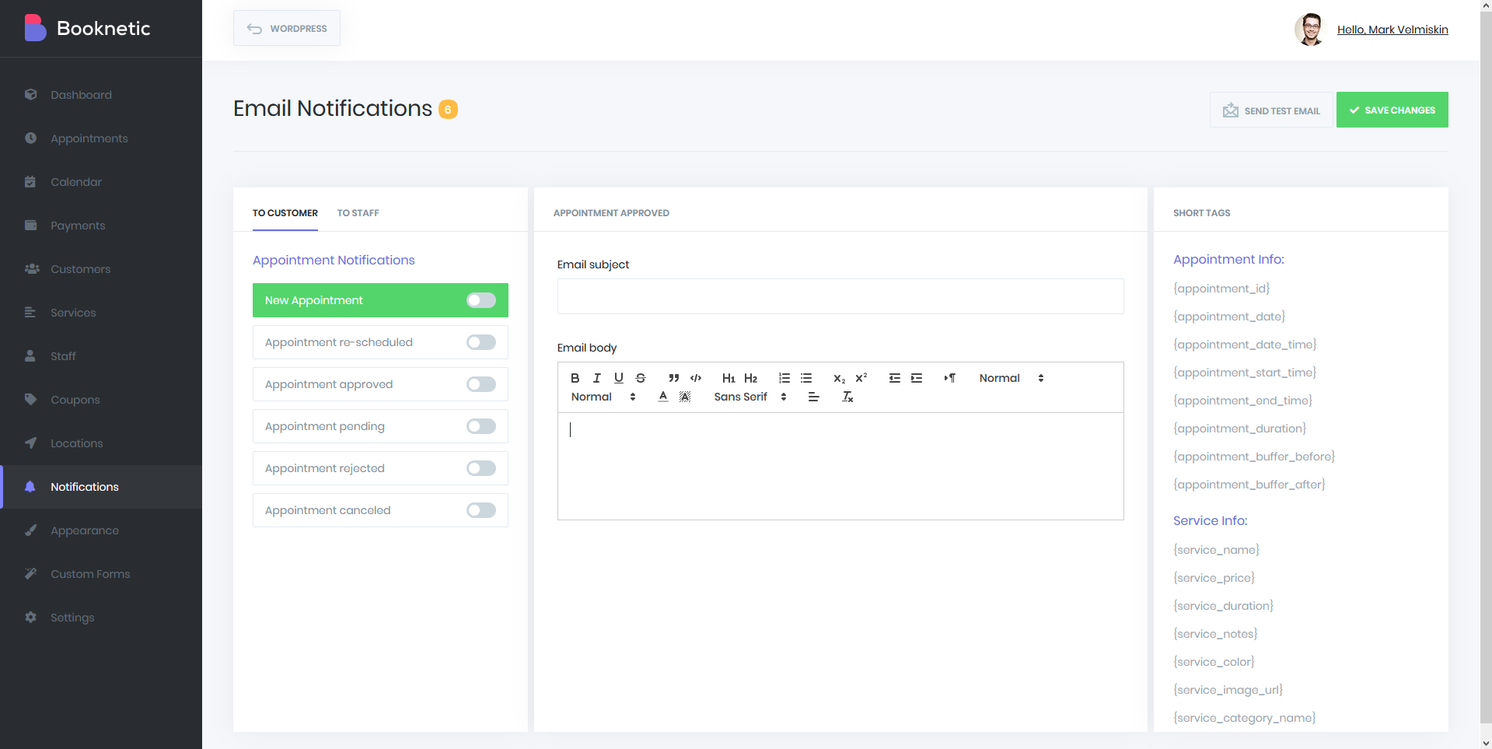The height and width of the screenshot is (749, 1492).
Task: Click the Settings gear icon
Action: 30,618
